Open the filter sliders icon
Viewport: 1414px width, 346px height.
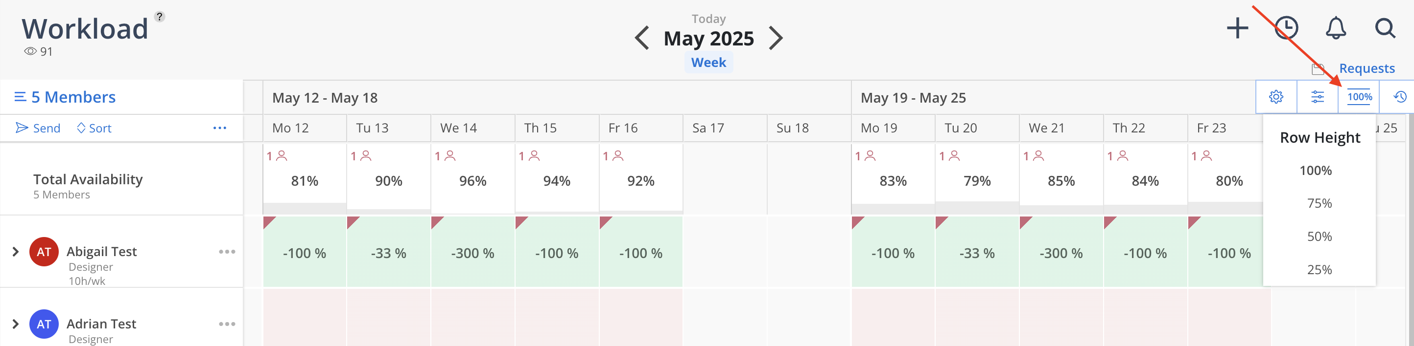1318,97
